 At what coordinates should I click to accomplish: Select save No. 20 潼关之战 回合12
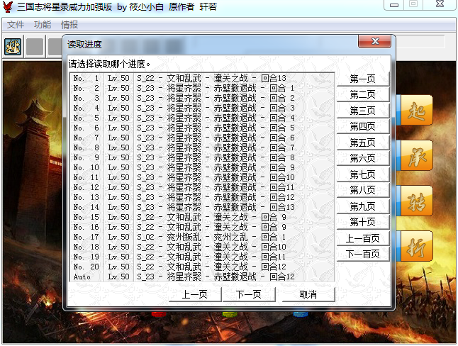tap(202, 267)
